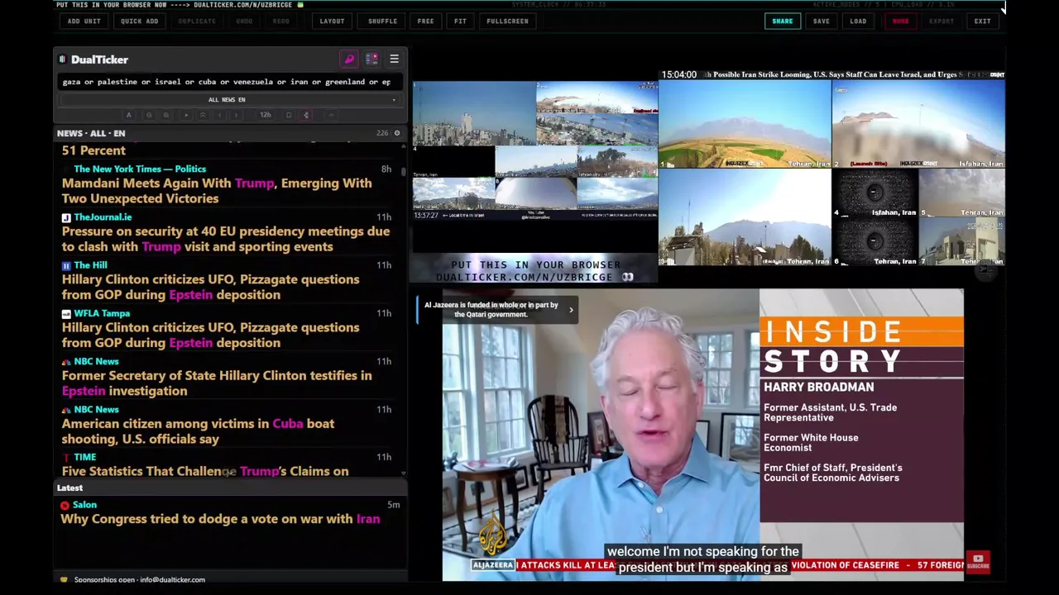Click the square bookmark icon in ticker toolbar
1059x595 pixels.
point(289,115)
